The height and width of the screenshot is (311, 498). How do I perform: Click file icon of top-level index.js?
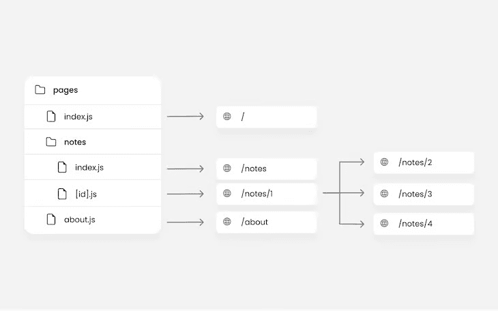51,117
